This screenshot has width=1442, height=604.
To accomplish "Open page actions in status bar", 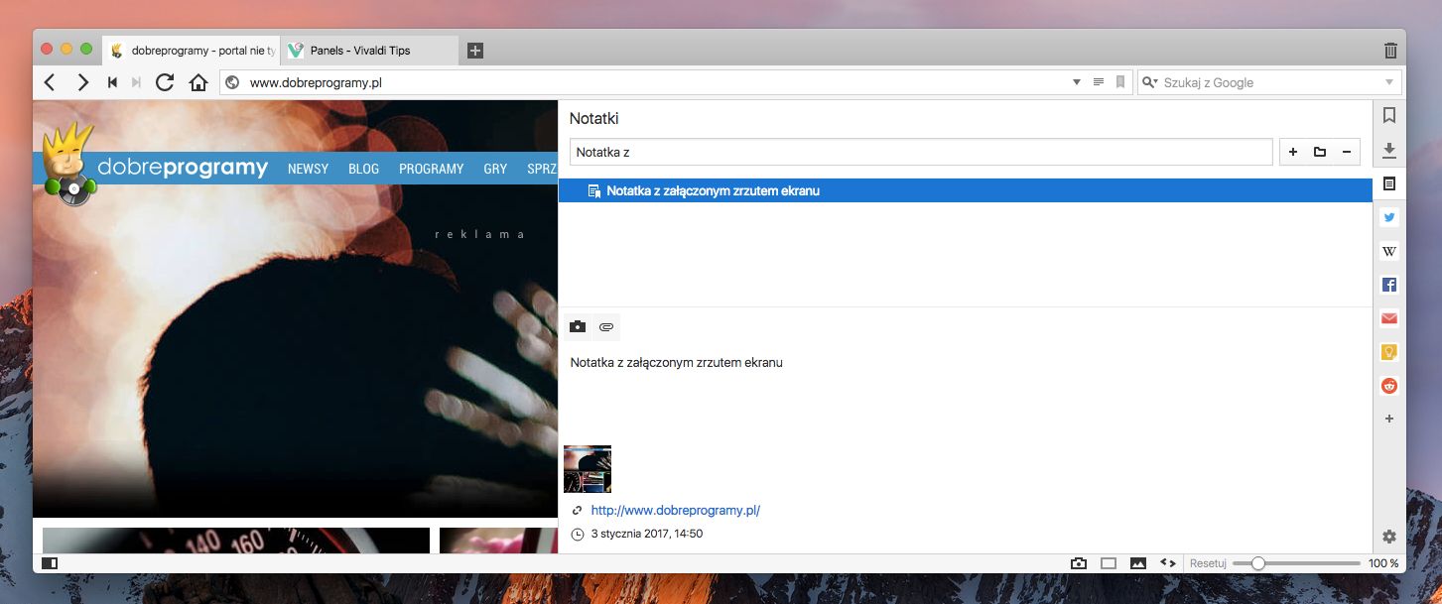I will [1168, 563].
